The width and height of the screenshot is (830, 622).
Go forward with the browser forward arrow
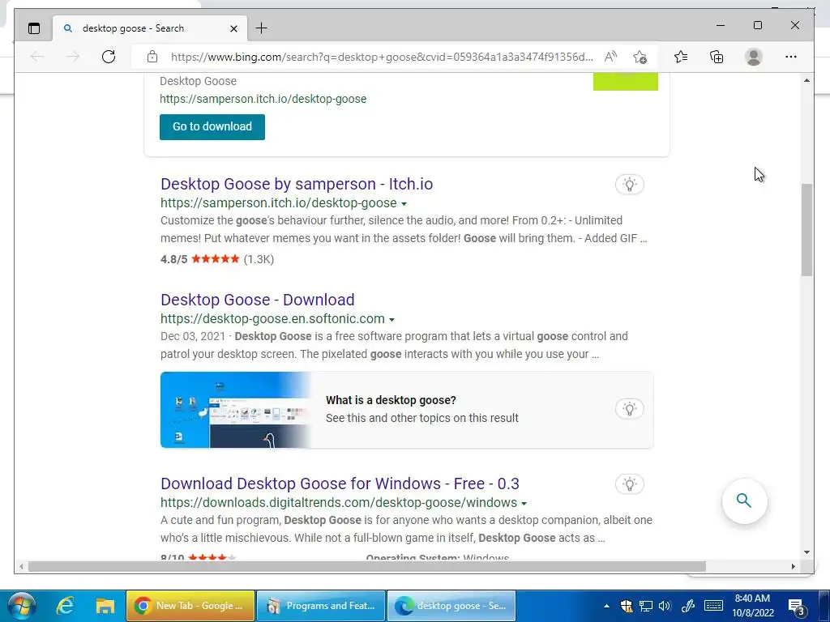click(73, 57)
